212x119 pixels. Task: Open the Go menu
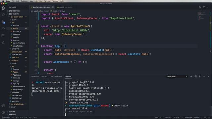(x=36, y=1)
